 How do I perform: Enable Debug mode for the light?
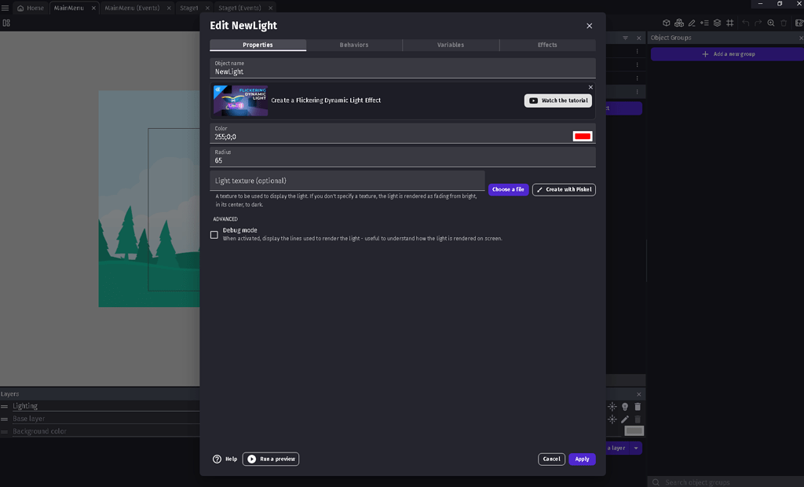coord(214,234)
